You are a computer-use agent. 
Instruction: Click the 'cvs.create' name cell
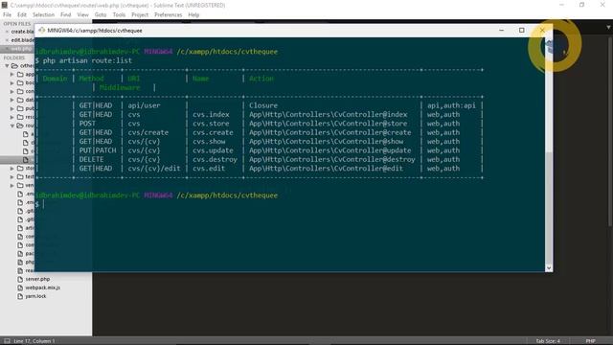click(x=213, y=132)
